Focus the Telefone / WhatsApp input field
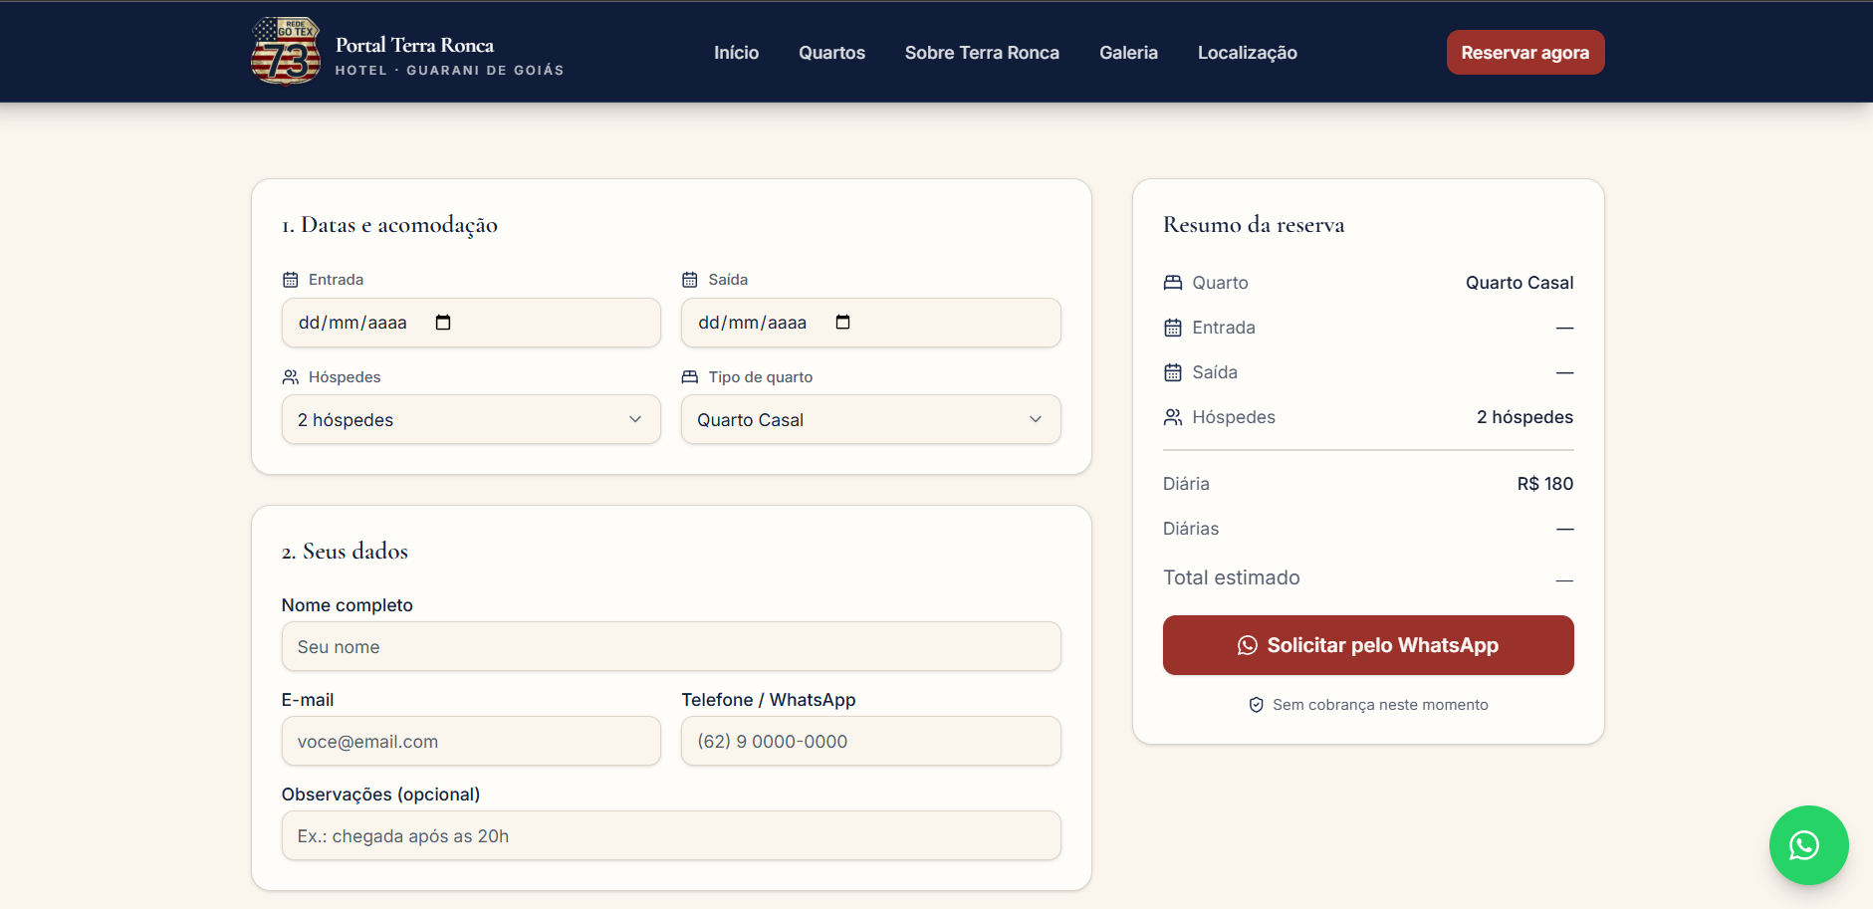1873x909 pixels. coord(871,741)
